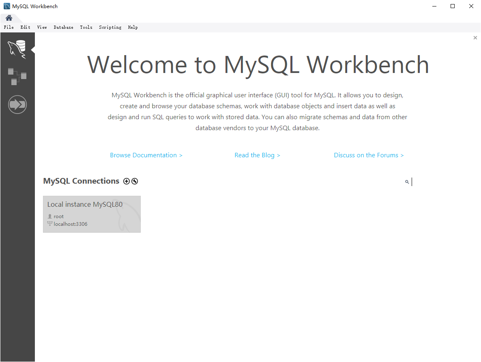Image resolution: width=481 pixels, height=362 pixels.
Task: Click Read the Blog link
Action: click(257, 155)
